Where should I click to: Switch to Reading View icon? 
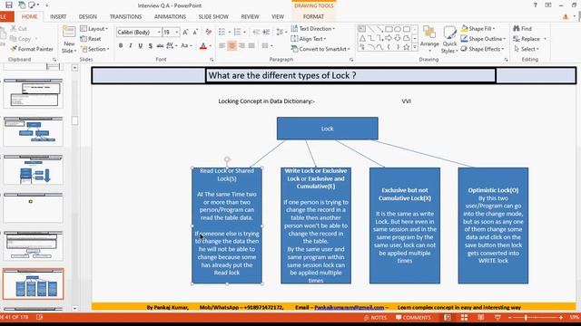pyautogui.click(x=480, y=317)
